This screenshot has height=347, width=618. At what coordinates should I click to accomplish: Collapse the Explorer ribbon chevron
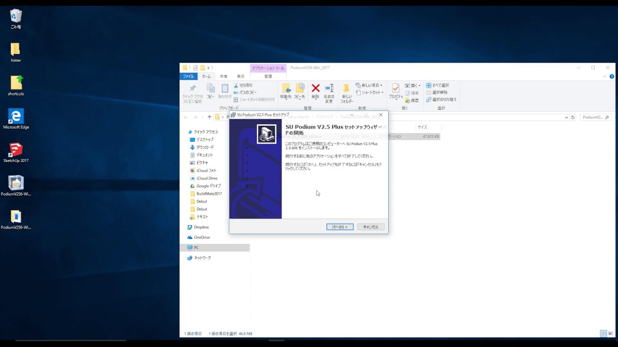605,77
